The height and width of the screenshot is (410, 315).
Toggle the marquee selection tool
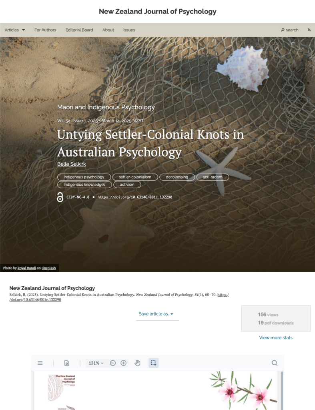[153, 363]
